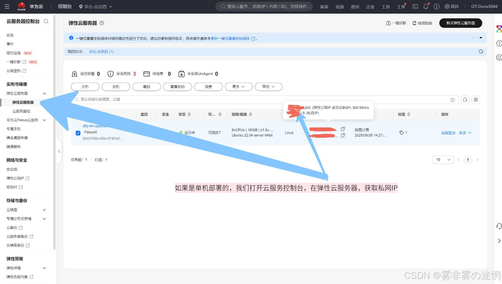Click the 安全风险 shield icon
Viewport: 502px width, 284px height.
coord(111,74)
